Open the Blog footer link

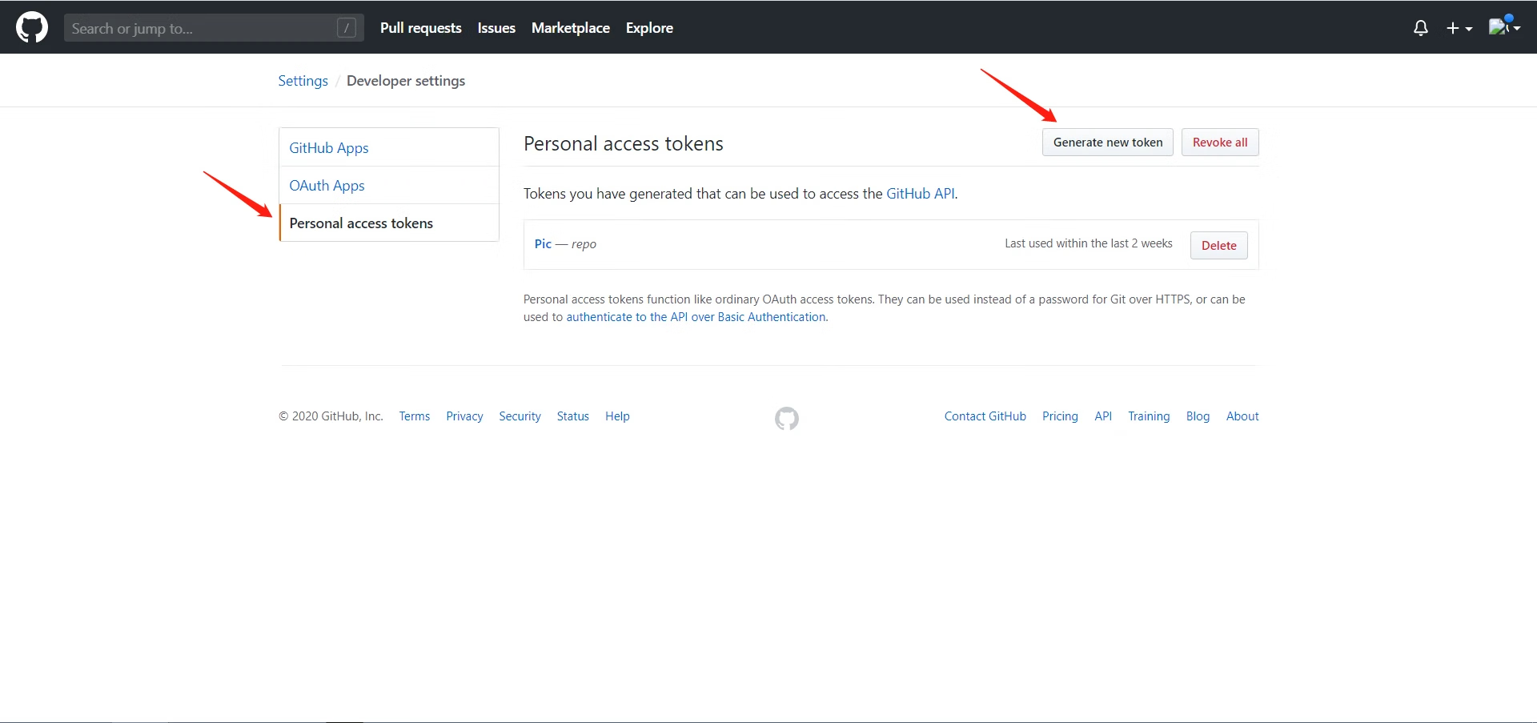(1198, 416)
